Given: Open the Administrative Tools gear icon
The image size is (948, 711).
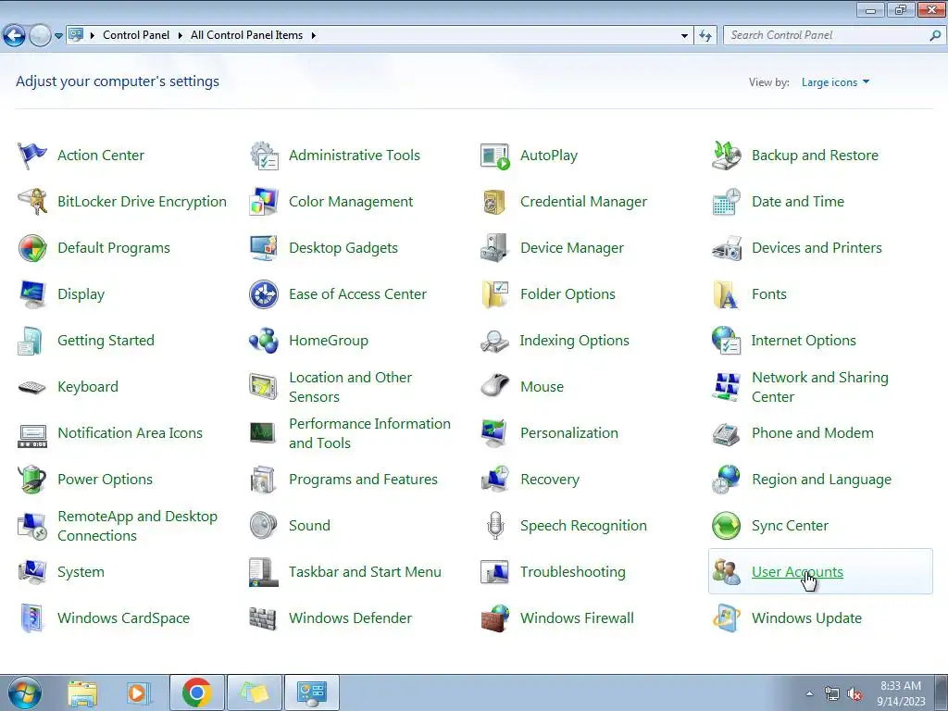Looking at the screenshot, I should [x=264, y=156].
